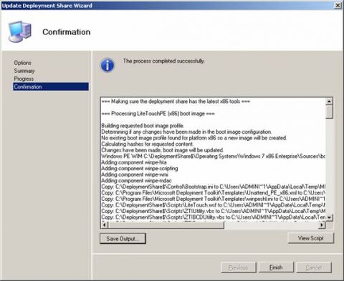The width and height of the screenshot is (344, 281).
Task: Click the greyed-out Previous button
Action: coord(238,267)
